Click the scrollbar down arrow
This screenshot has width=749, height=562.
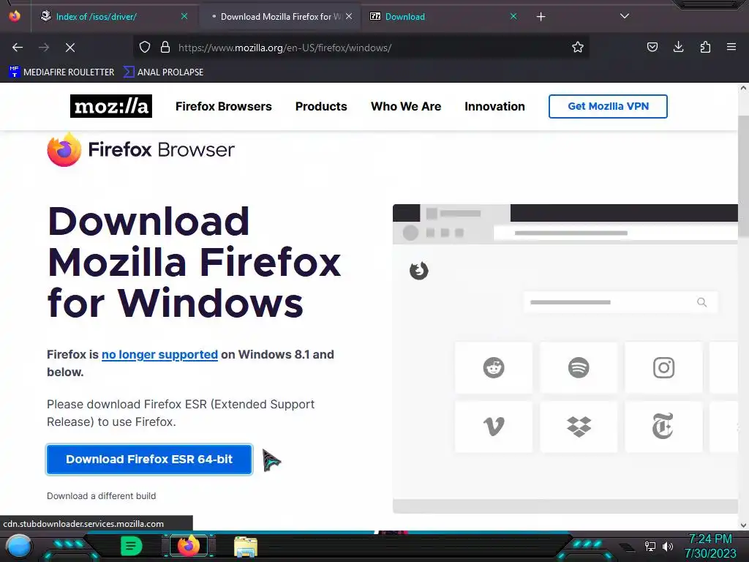[743, 525]
